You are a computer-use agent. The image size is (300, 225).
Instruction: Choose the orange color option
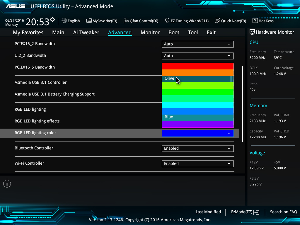(x=198, y=73)
